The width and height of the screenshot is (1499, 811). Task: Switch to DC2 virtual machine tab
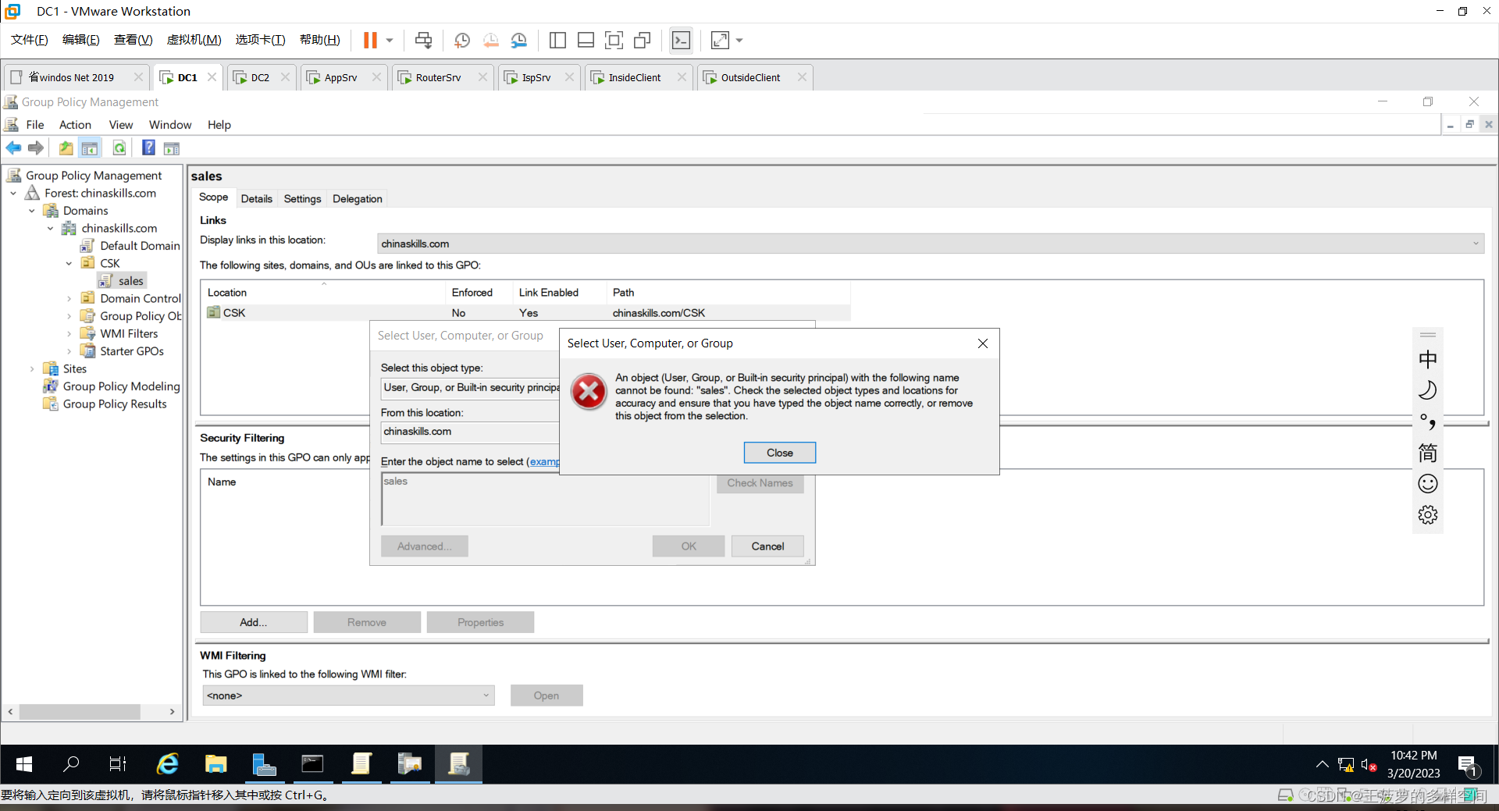coord(259,77)
